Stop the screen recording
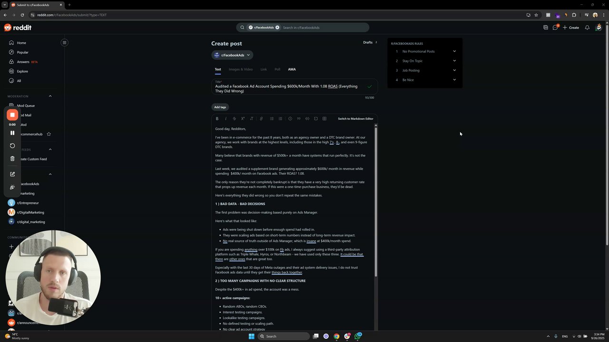 click(12, 115)
